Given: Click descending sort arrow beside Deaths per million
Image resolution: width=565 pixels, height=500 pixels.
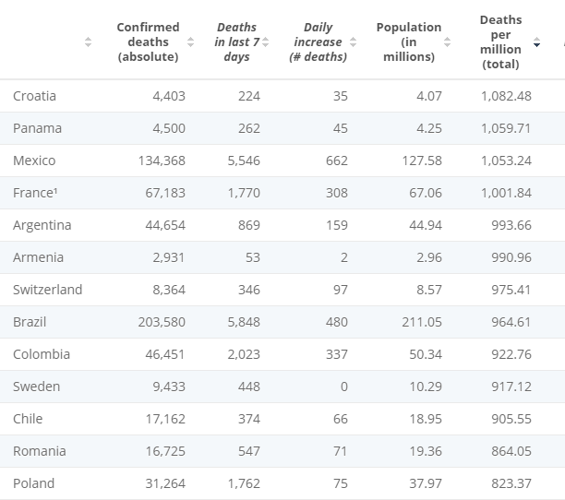Looking at the screenshot, I should tap(537, 43).
